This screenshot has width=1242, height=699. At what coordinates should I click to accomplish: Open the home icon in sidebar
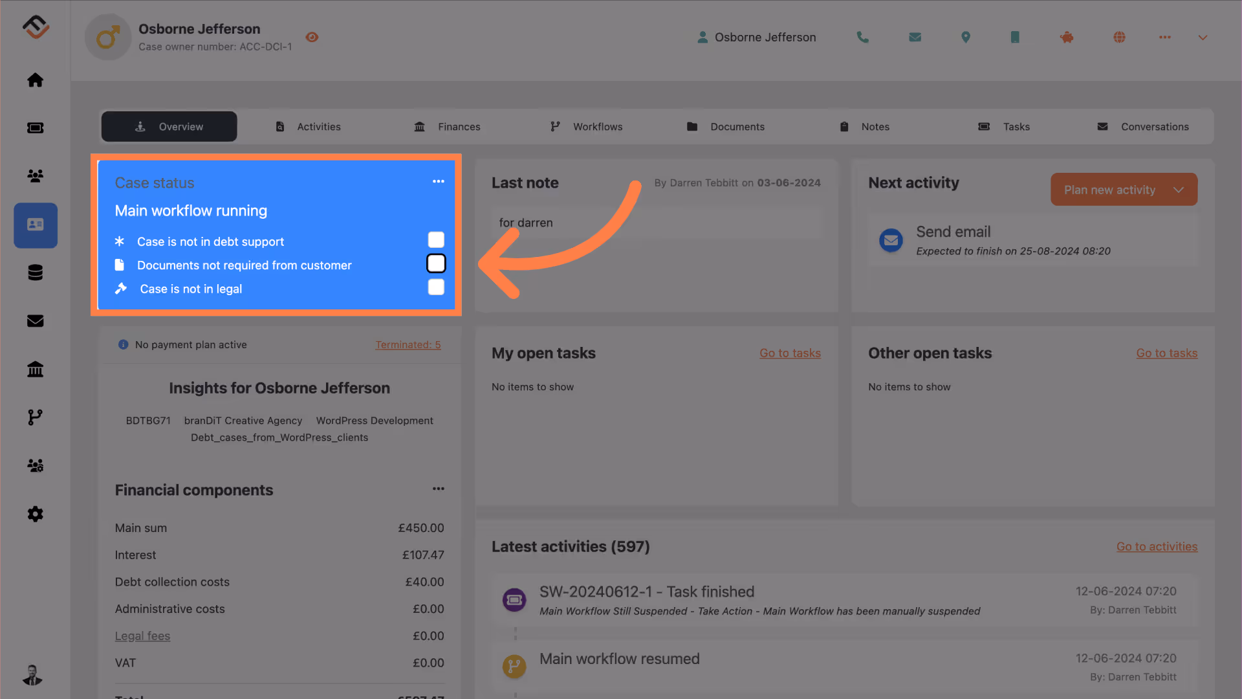[x=36, y=80]
